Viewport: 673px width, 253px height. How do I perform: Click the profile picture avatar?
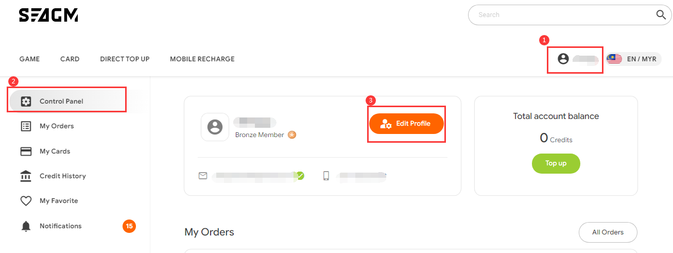pyautogui.click(x=215, y=127)
